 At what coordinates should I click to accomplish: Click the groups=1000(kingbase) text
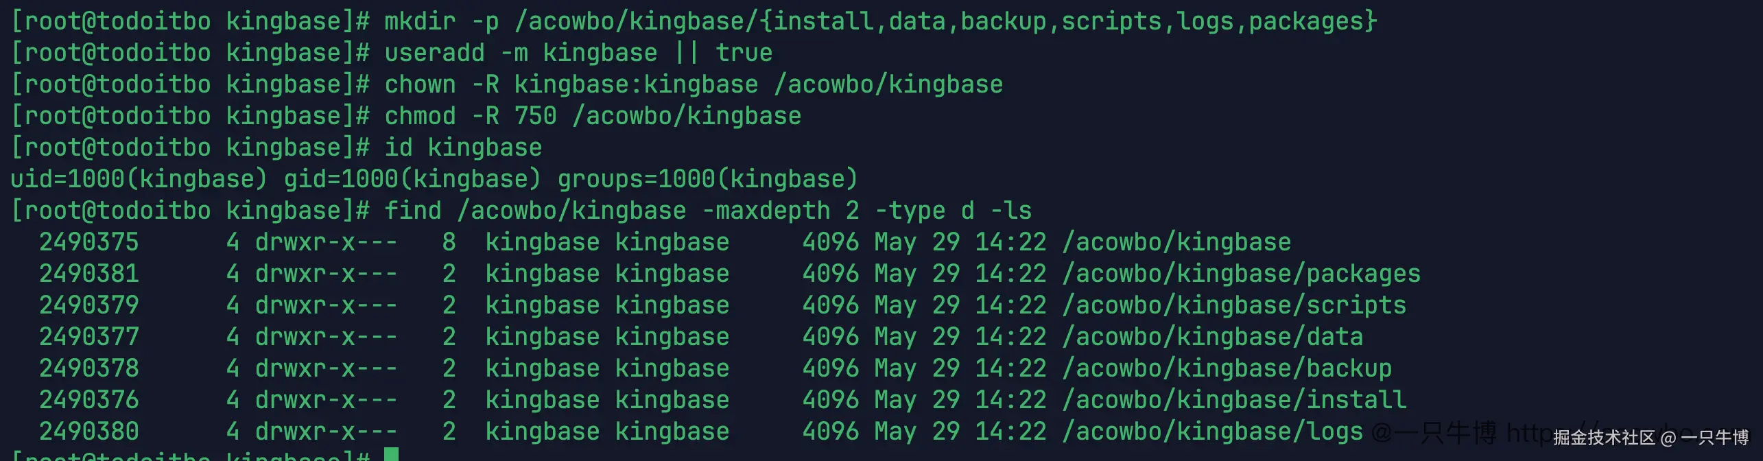707,179
